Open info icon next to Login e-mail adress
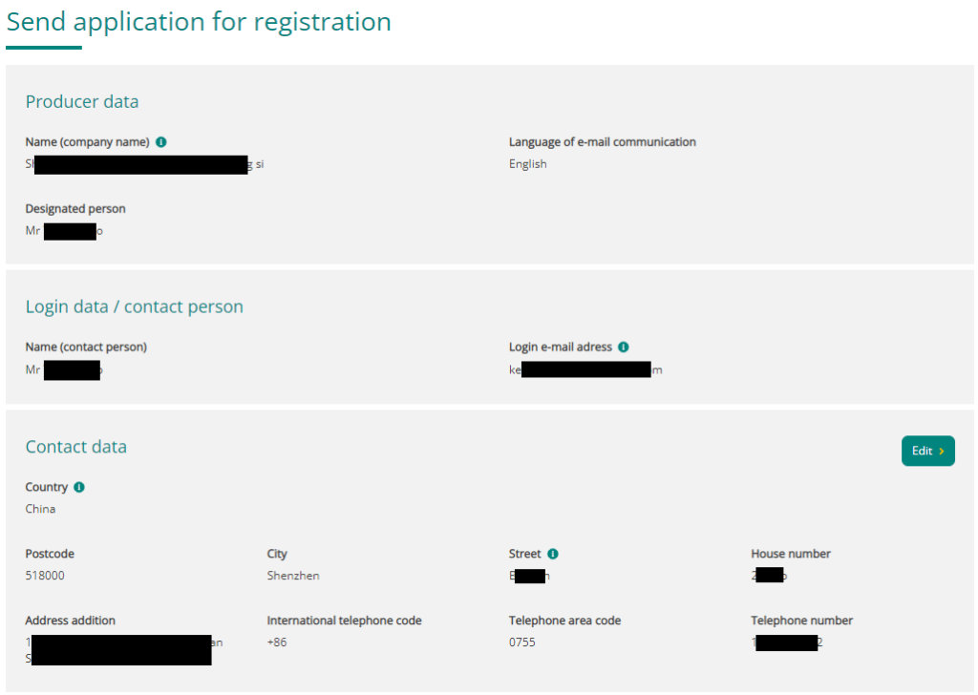This screenshot has height=695, width=978. pyautogui.click(x=623, y=347)
